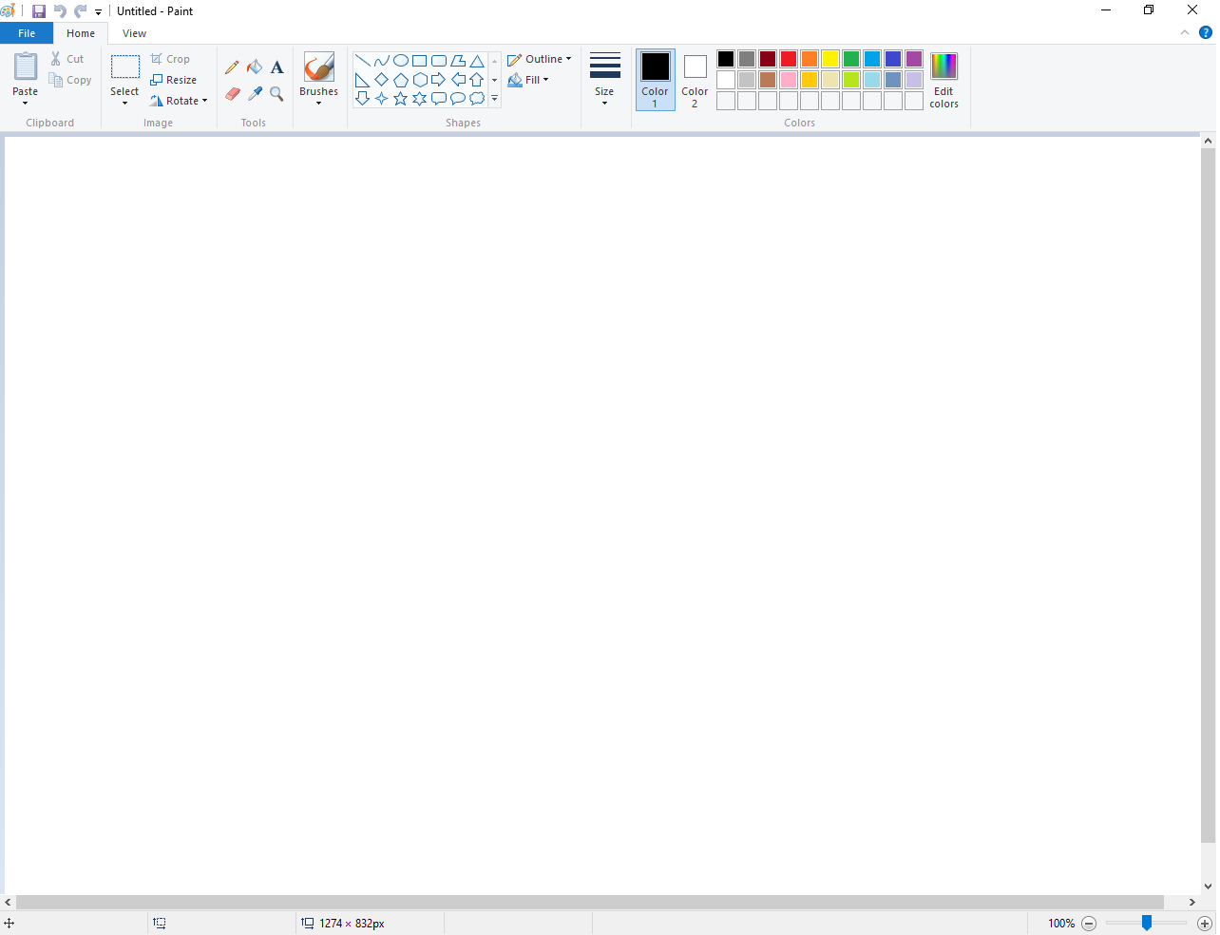Screen dimensions: 1220x935
Task: Open the File menu
Action: [27, 33]
